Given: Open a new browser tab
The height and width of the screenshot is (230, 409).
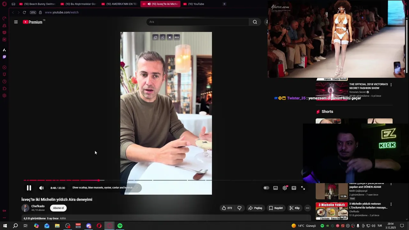Looking at the screenshot, I should click(224, 4).
